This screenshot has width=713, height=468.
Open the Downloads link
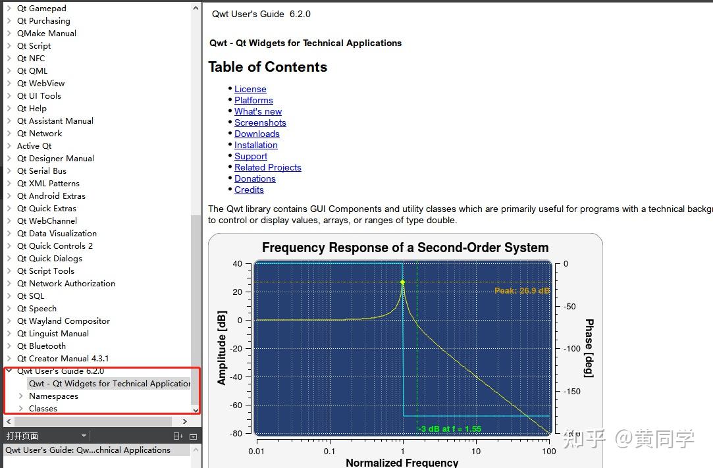pos(257,134)
